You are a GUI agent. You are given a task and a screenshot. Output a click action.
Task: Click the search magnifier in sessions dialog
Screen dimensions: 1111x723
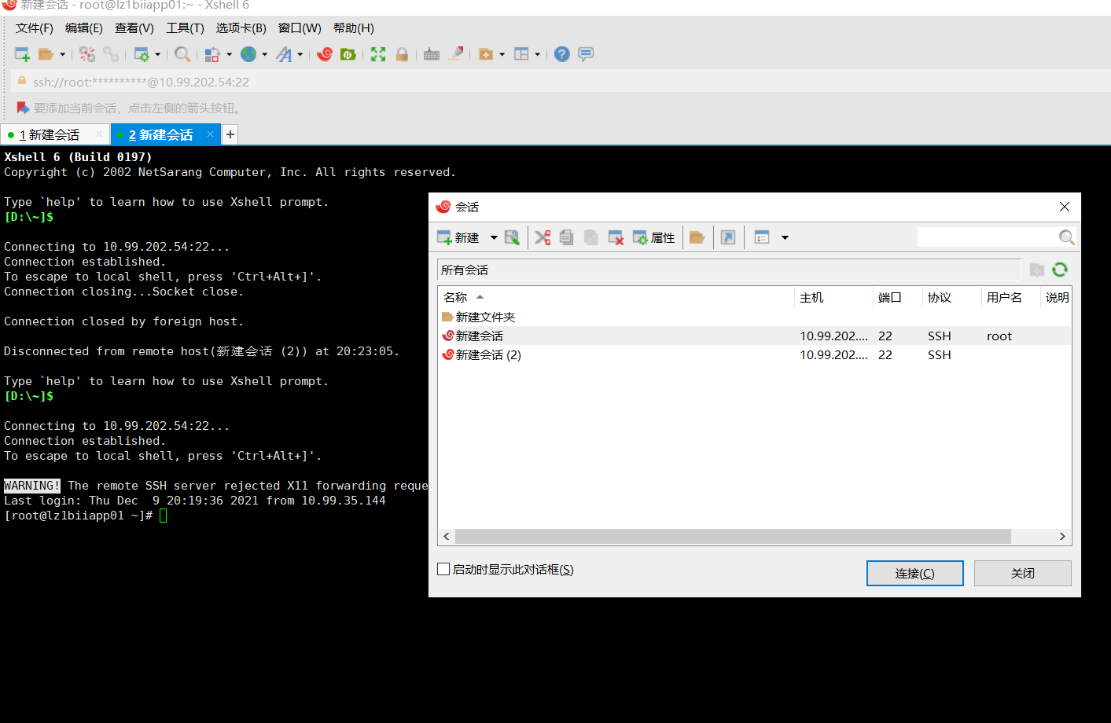coord(1067,237)
